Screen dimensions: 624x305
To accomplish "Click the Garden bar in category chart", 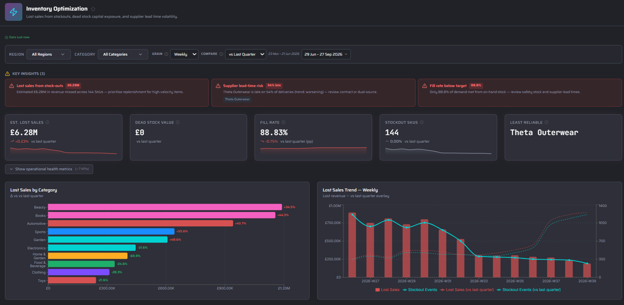I will [108, 240].
